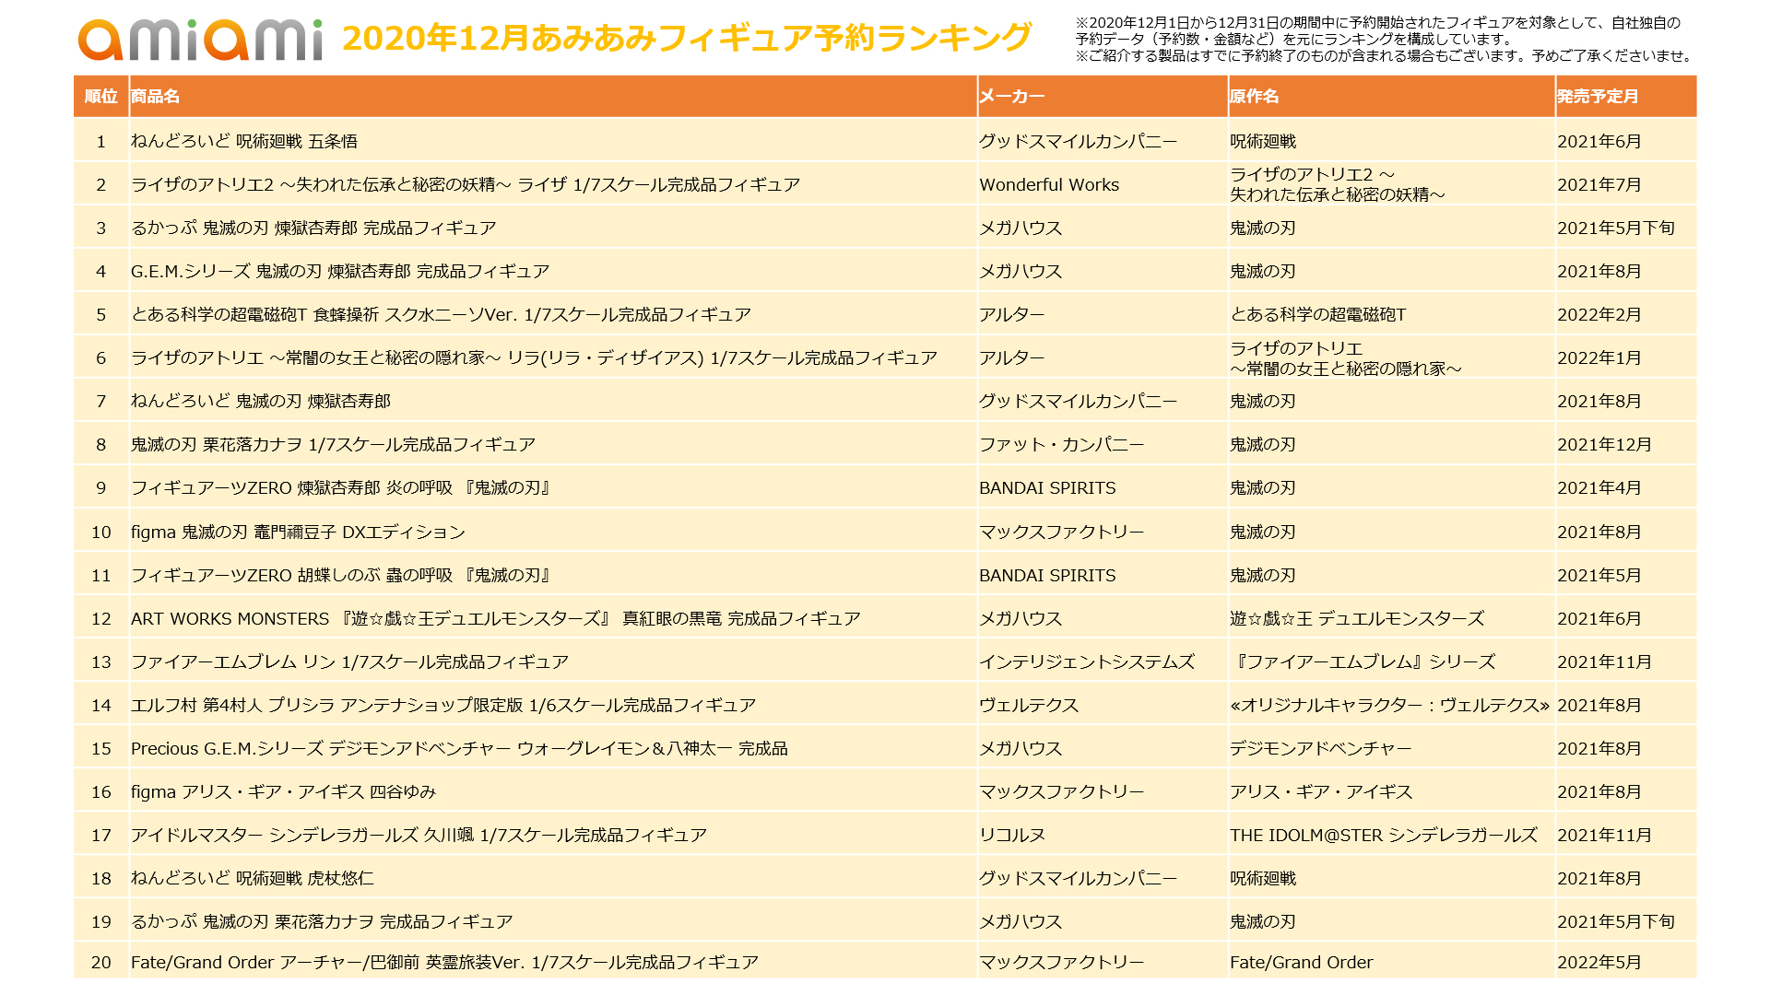This screenshot has width=1770, height=995.
Task: Click «オリジナルキャラクター：ヴェルテクス» cell
Action: pyautogui.click(x=1389, y=705)
